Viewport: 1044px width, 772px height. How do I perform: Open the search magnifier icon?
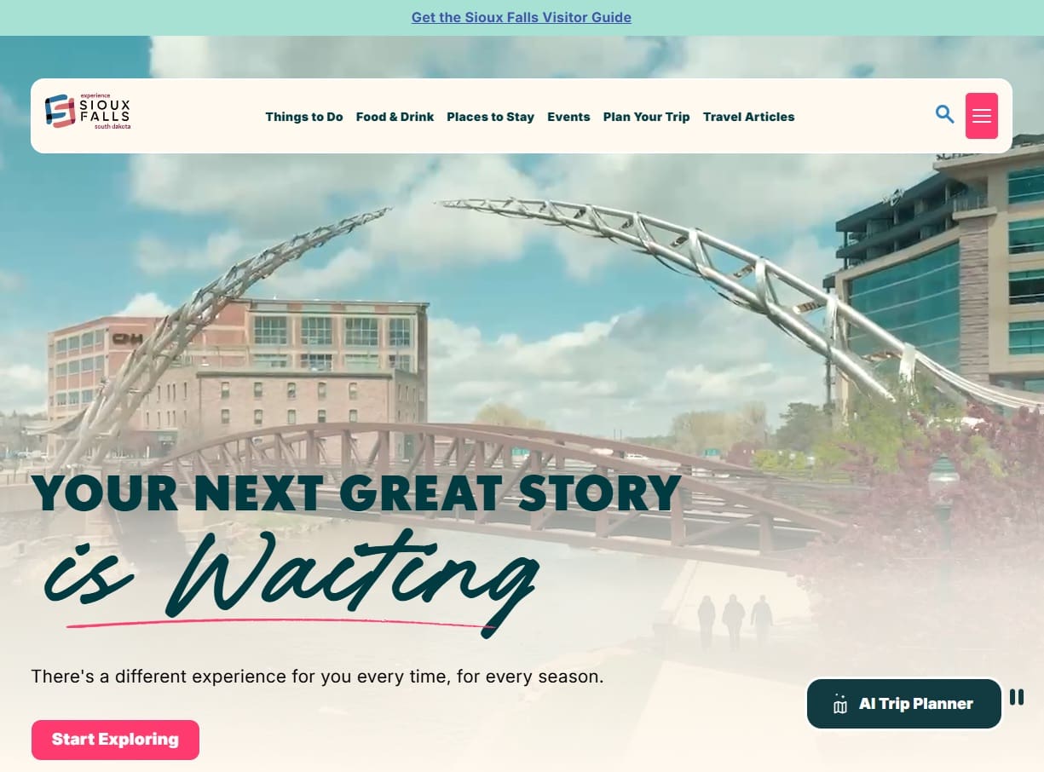(944, 114)
